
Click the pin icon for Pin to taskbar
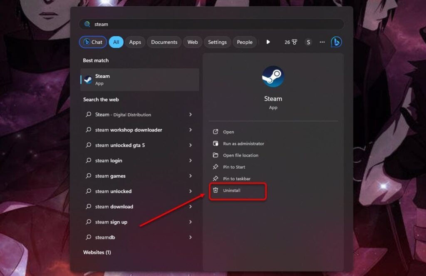pos(215,179)
